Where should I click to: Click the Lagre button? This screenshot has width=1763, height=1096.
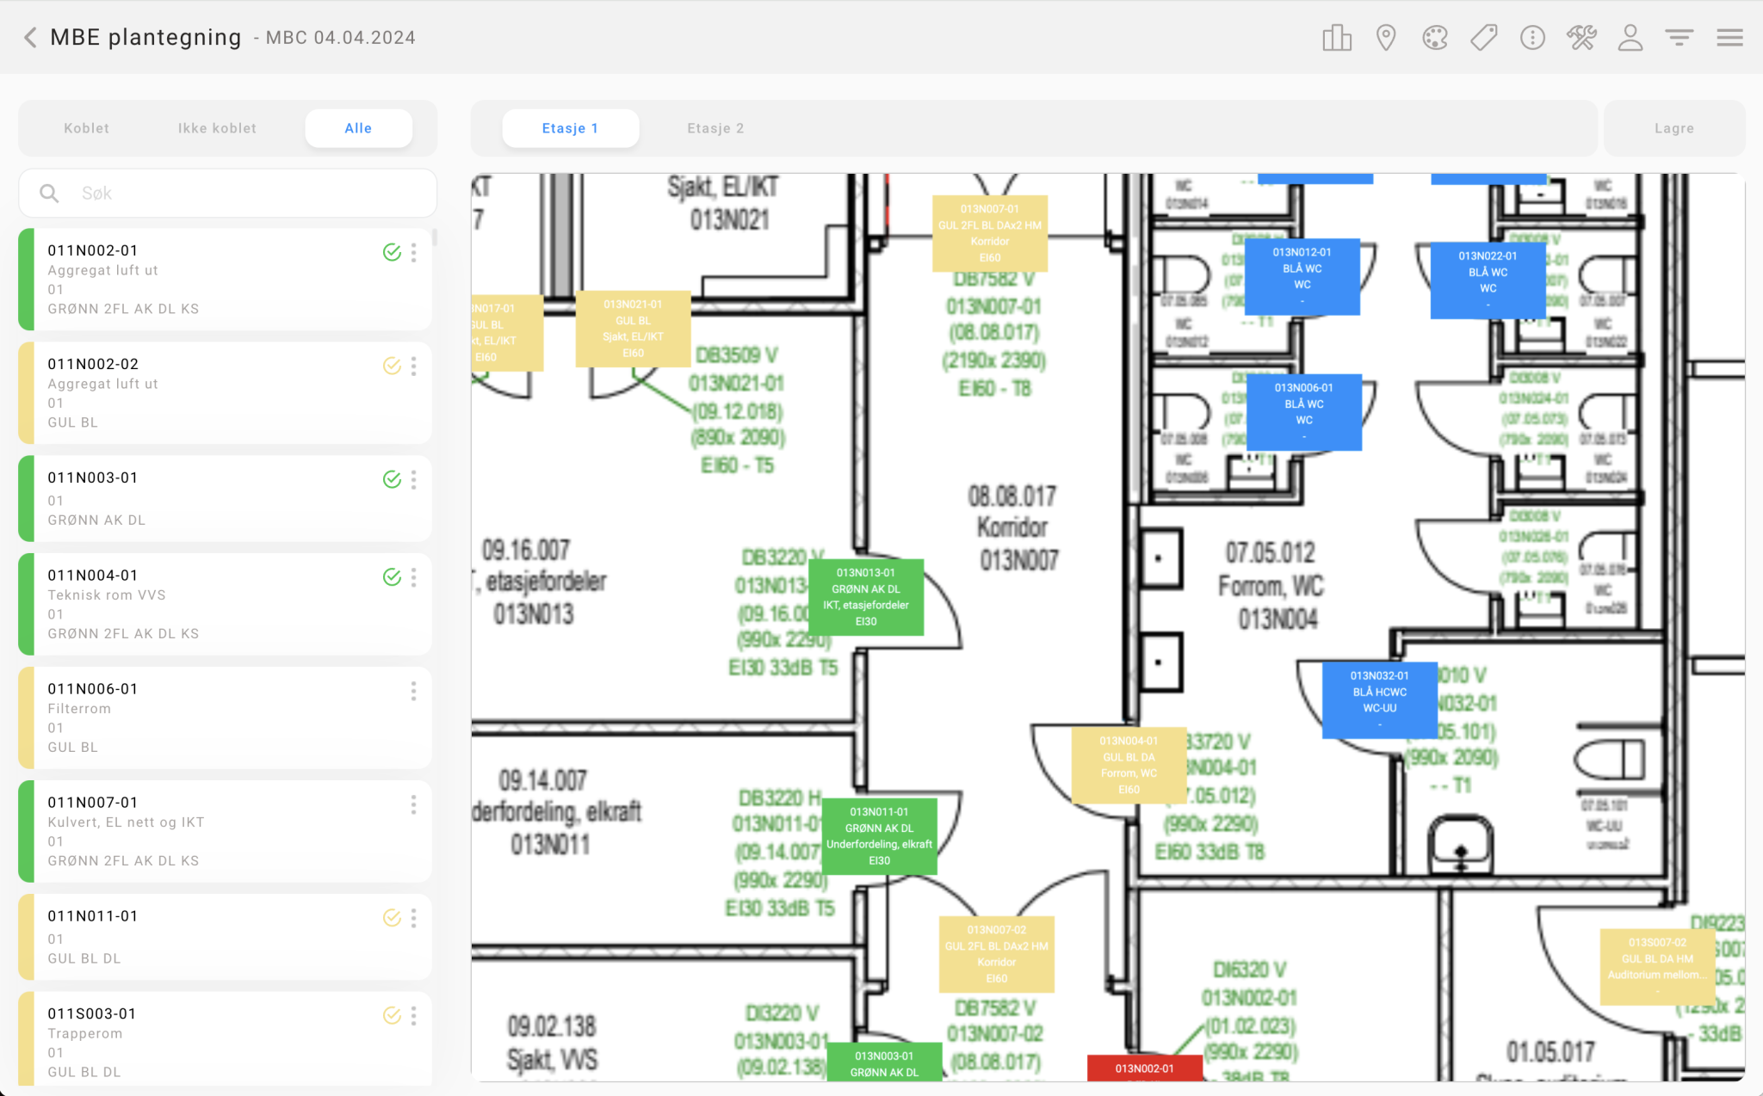[x=1674, y=128]
